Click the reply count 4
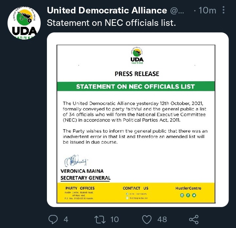This screenshot has height=228, width=236. [x=66, y=219]
